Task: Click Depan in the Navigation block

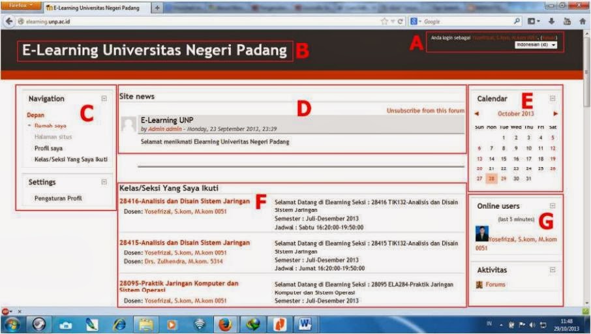Action: 35,115
